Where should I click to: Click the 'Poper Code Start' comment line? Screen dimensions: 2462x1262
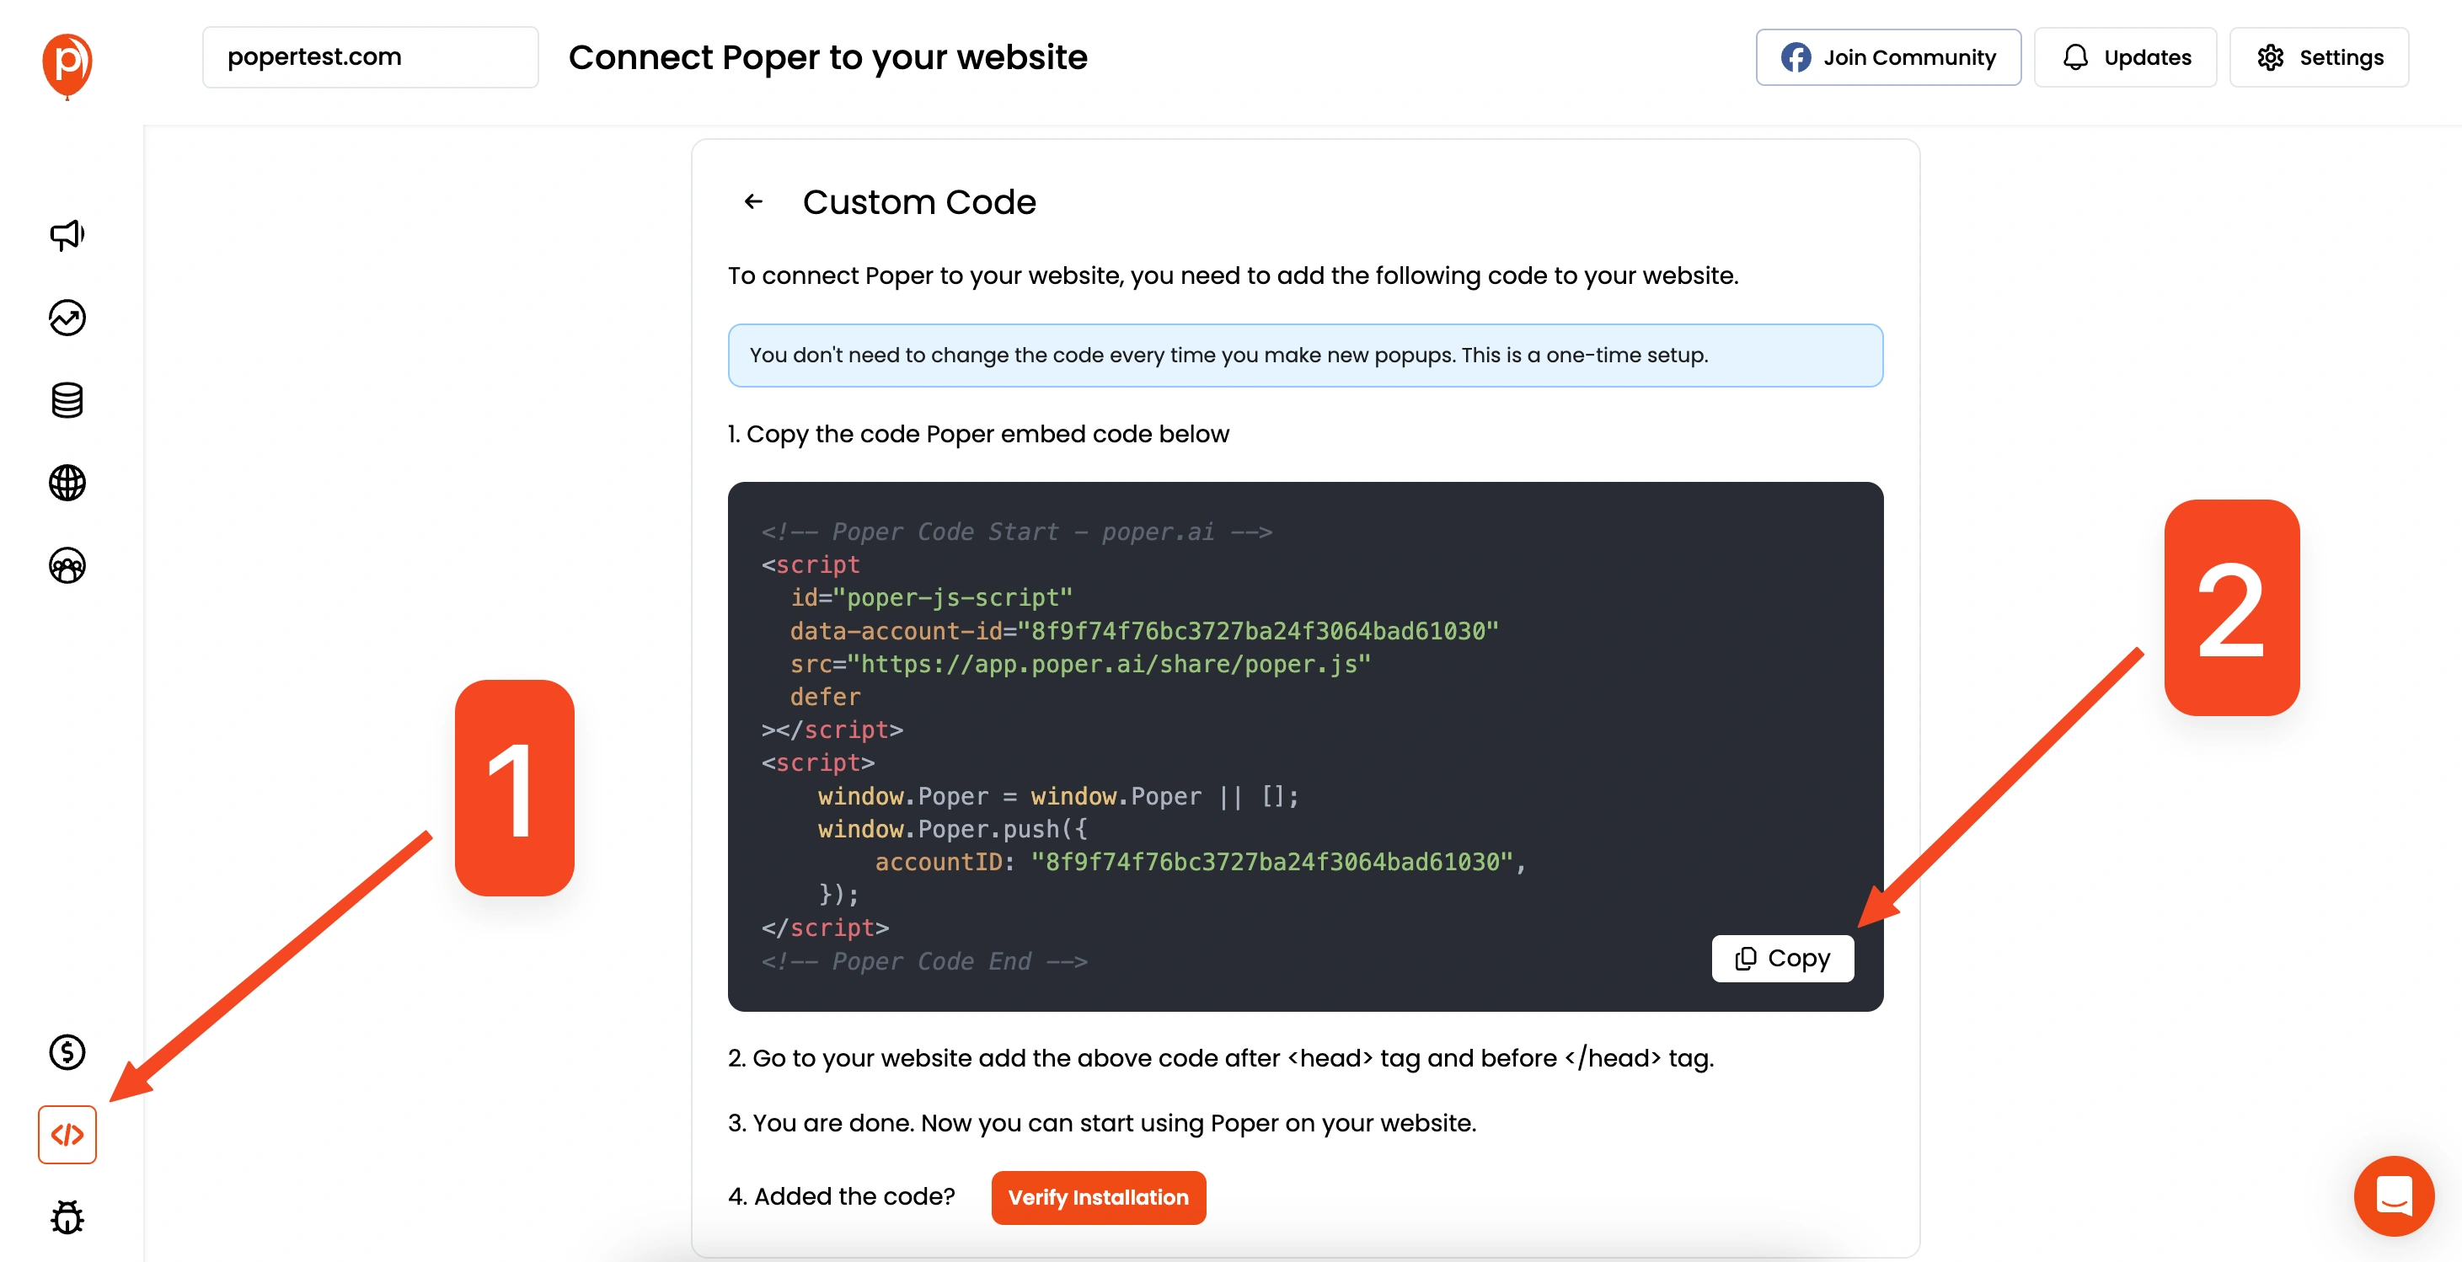(x=1017, y=531)
